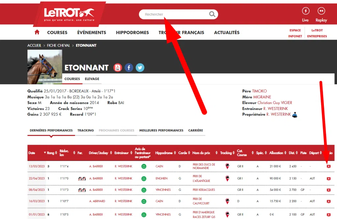Open the tracking icon for the 13/05/2023 race
The image size is (337, 219).
[227, 166]
